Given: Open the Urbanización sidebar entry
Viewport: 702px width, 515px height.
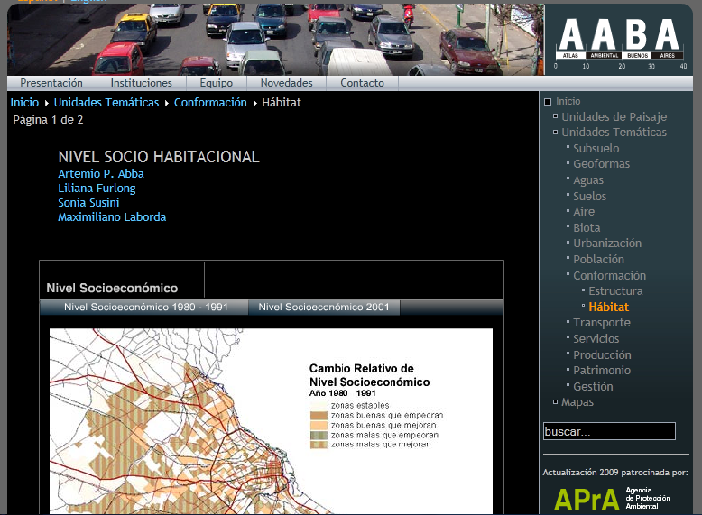Looking at the screenshot, I should tap(607, 243).
